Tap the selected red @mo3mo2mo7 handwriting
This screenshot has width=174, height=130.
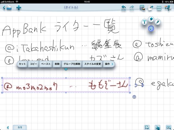(31, 86)
